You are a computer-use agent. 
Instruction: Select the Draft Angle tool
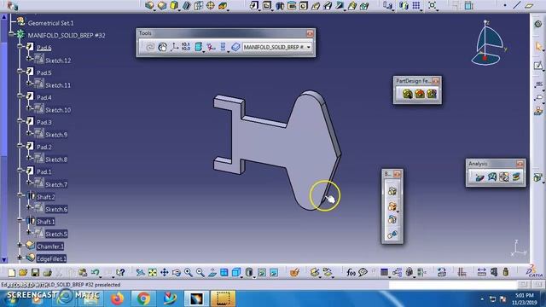click(x=174, y=5)
